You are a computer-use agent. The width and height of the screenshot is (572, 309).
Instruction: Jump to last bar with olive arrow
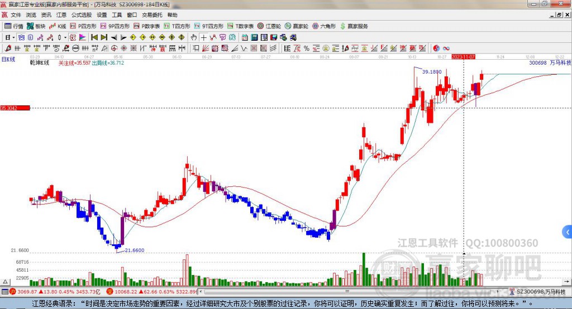[x=104, y=37]
